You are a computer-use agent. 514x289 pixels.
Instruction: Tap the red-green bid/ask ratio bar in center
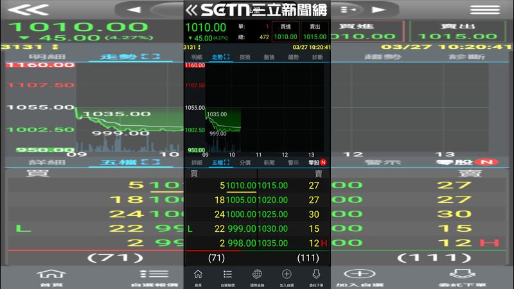[x=257, y=250]
